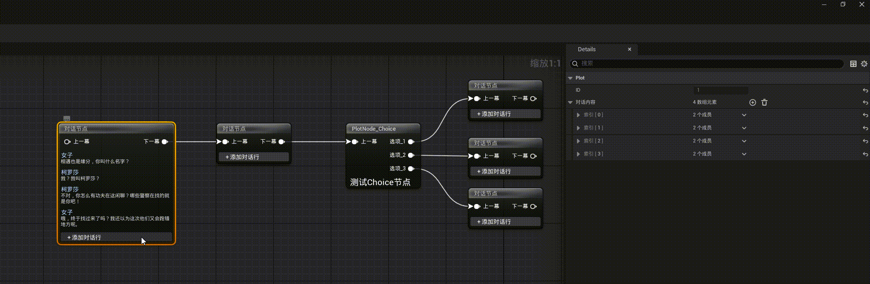Expand 索引 [ 0 ] entry
Screen dimensions: 870x284
tap(578, 115)
